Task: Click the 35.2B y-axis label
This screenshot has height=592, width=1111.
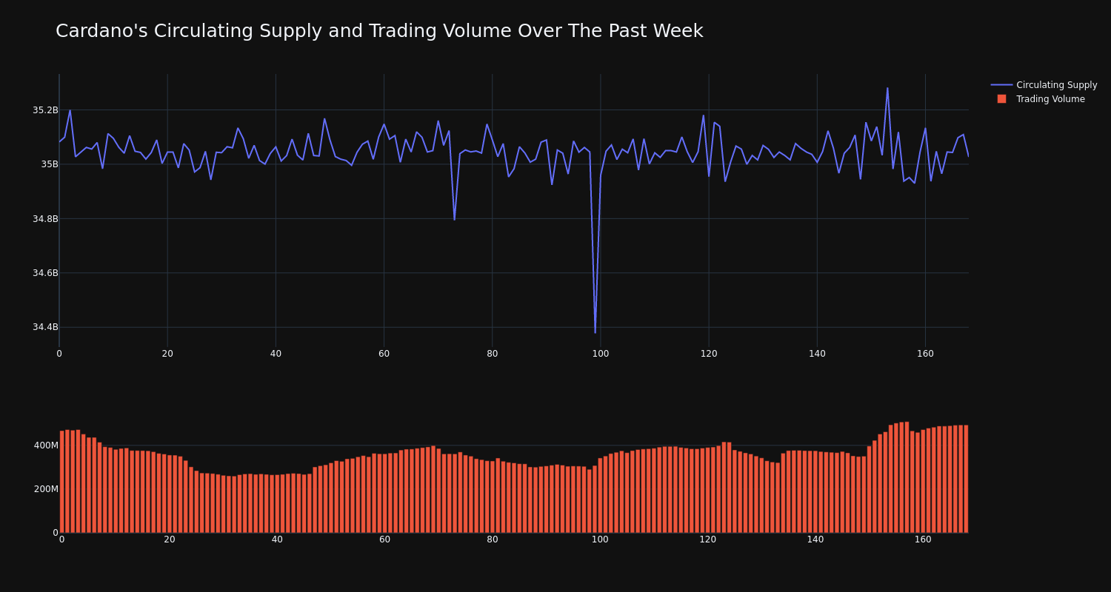Action: 45,110
